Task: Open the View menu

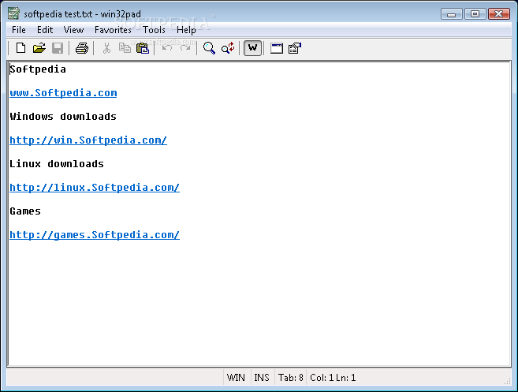Action: [x=73, y=30]
